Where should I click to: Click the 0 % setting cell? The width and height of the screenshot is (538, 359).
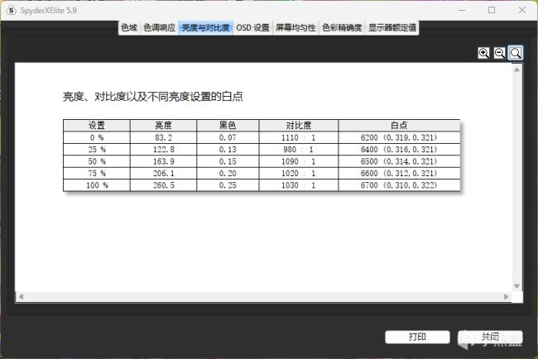pos(97,137)
